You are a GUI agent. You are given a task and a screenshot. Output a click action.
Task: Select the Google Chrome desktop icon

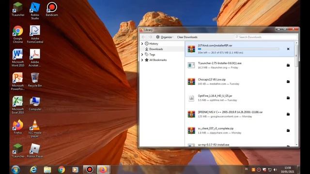tap(18, 34)
